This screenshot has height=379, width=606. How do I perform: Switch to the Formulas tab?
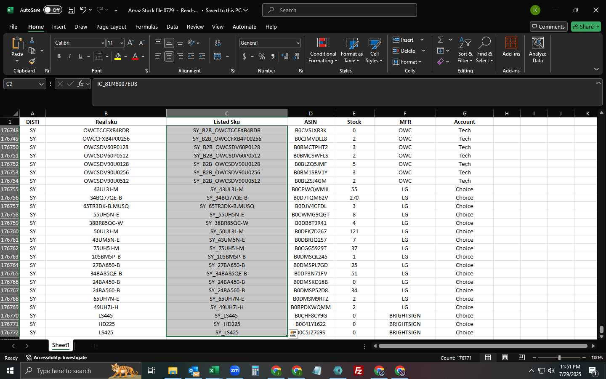146,27
